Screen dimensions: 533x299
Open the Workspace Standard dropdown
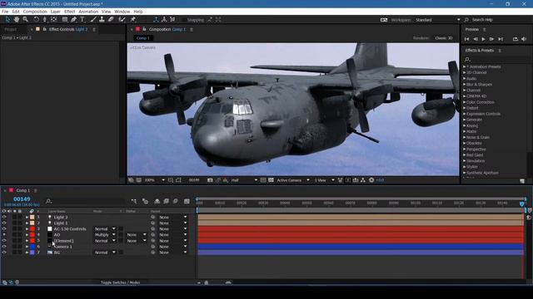point(437,20)
